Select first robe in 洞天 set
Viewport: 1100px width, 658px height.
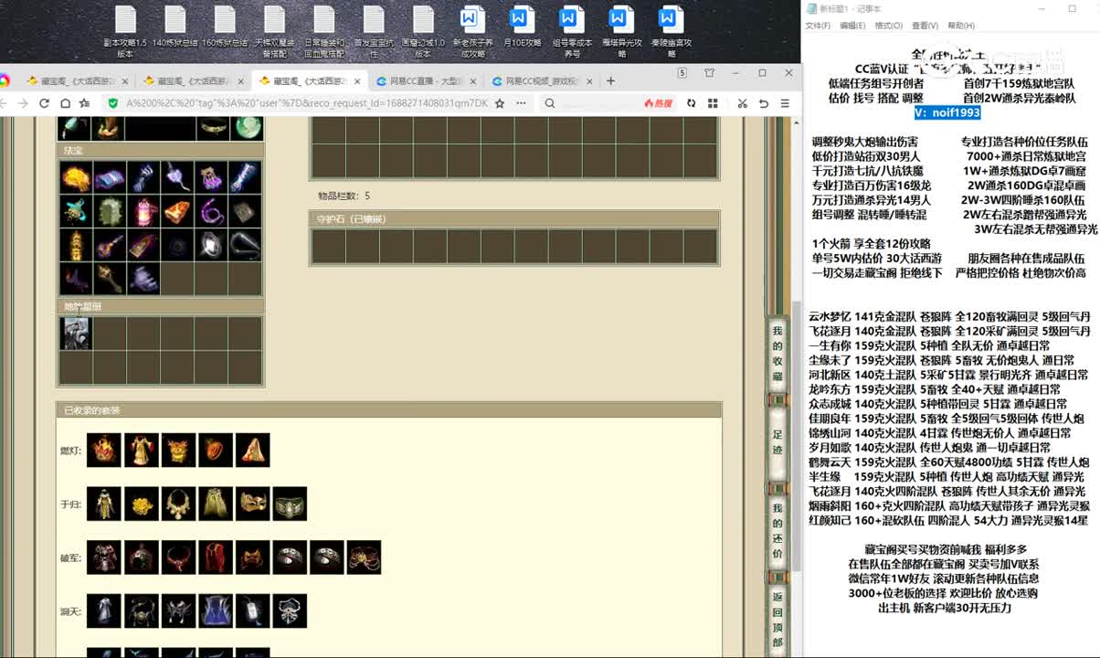104,611
